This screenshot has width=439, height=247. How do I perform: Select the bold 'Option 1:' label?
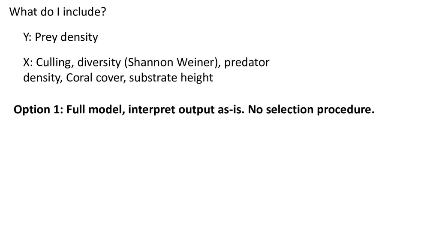(39, 109)
